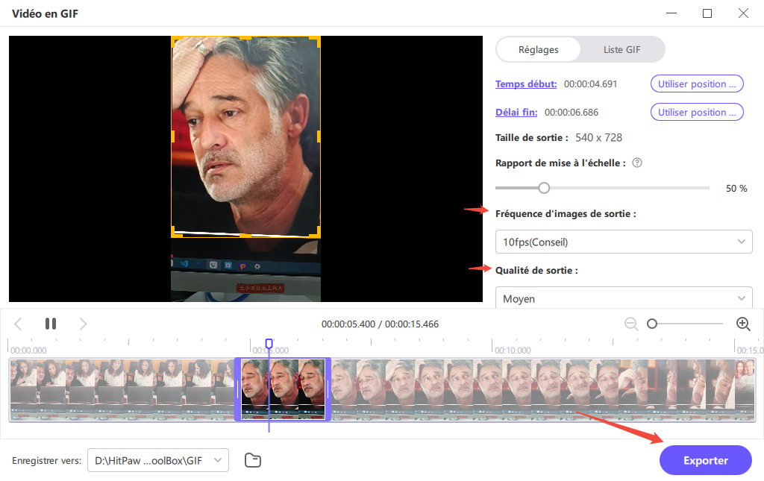Screen dimensions: 764x481
Task: Select the highlighted clip segment in the timeline
Action: [x=283, y=389]
